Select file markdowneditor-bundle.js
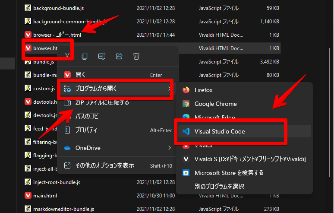The width and height of the screenshot is (334, 213). pos(63,209)
